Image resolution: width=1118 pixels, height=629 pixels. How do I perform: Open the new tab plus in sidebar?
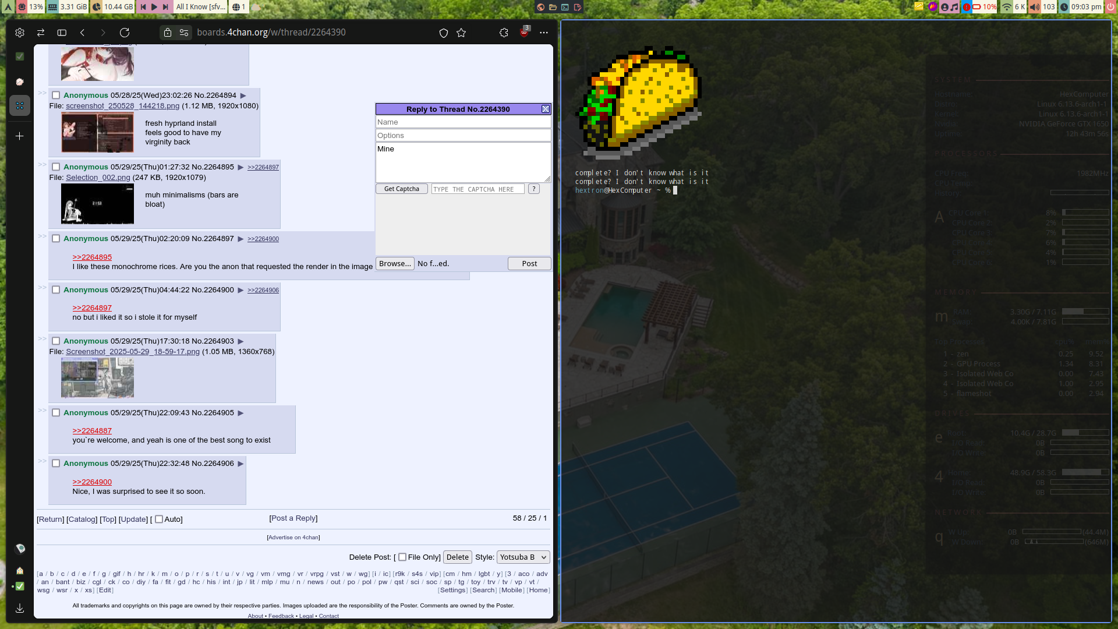point(20,136)
